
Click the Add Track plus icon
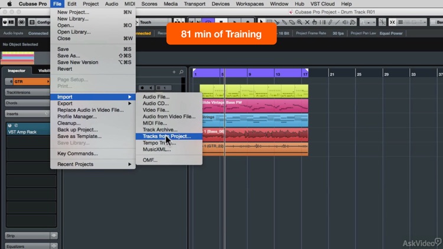(x=174, y=72)
